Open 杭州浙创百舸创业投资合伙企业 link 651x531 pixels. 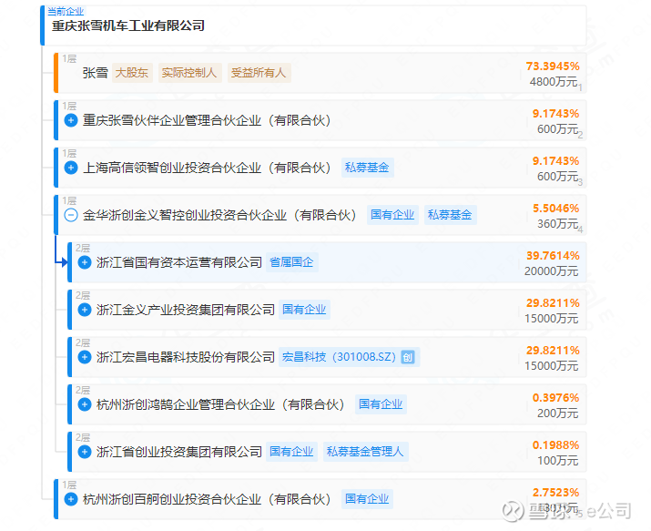pos(207,499)
